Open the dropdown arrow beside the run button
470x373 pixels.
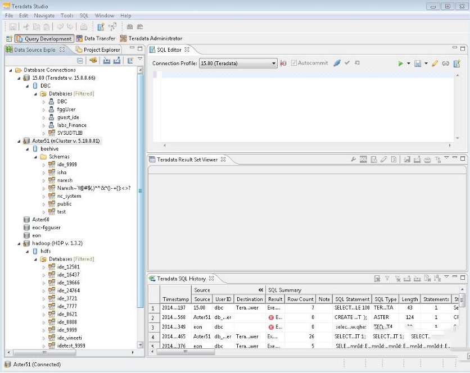click(x=409, y=63)
